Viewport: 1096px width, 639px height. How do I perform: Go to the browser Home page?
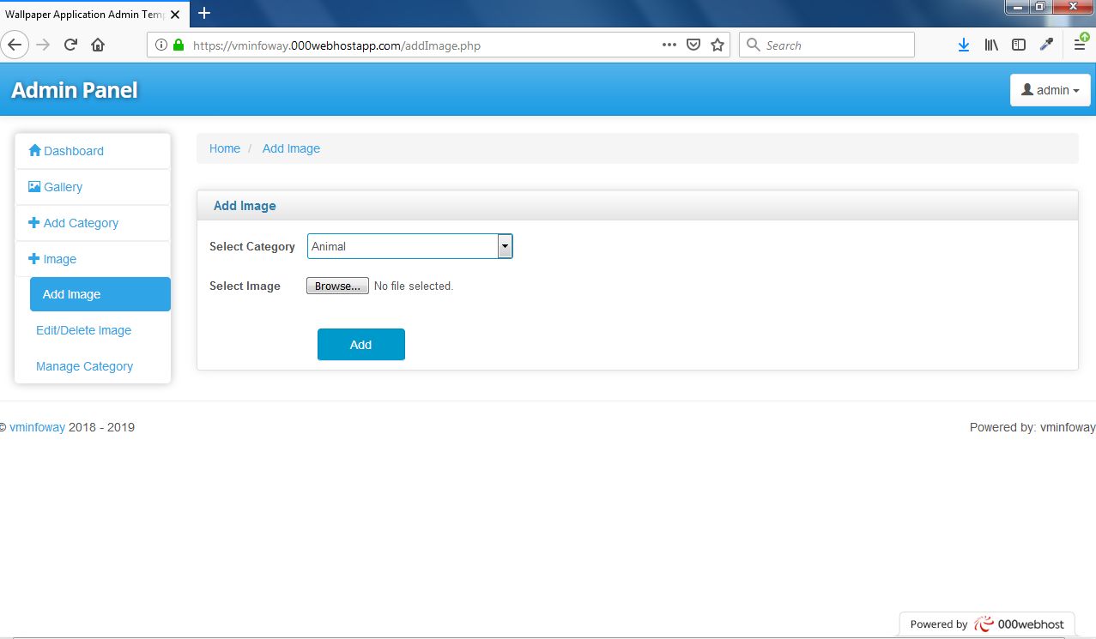point(98,45)
